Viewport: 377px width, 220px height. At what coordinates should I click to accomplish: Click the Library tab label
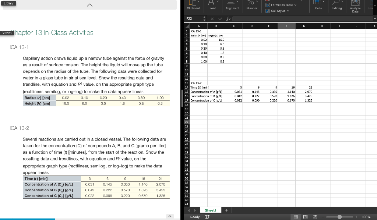point(8,3)
